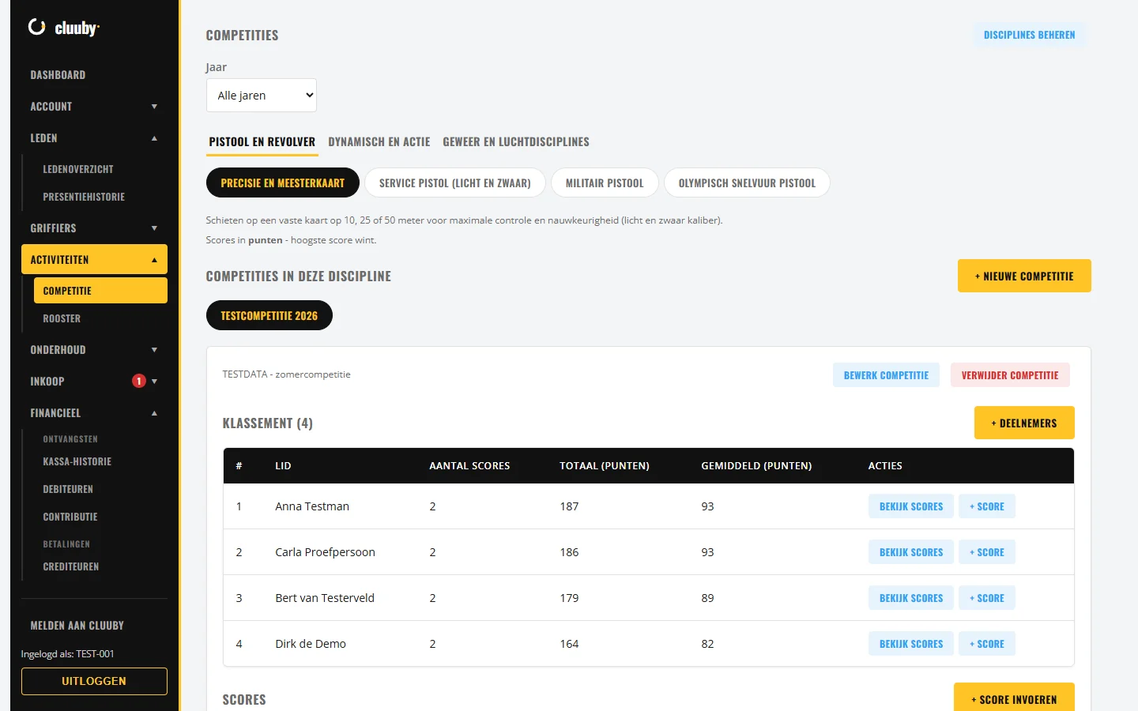This screenshot has height=711, width=1138.
Task: Collapse the Activiteiten section
Action: (94, 259)
